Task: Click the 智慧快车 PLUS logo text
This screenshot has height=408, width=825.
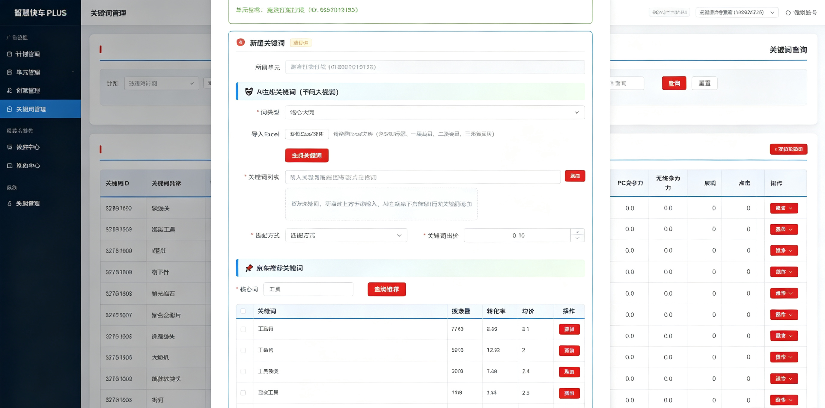Action: [x=40, y=13]
